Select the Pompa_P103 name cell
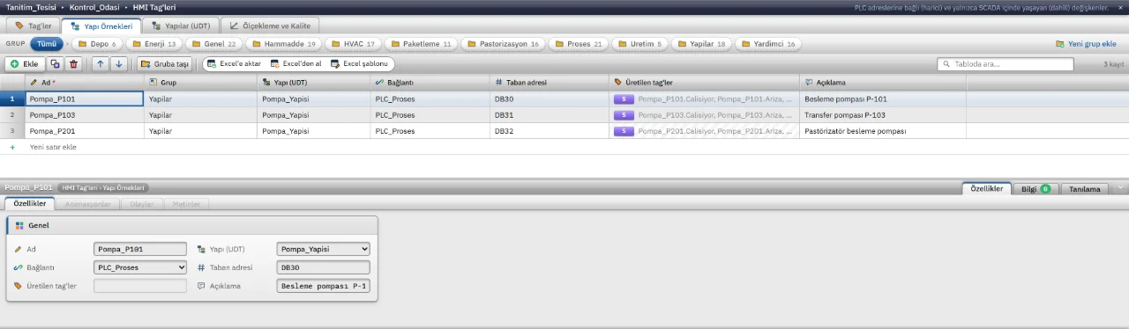This screenshot has height=329, width=1129. pyautogui.click(x=85, y=115)
